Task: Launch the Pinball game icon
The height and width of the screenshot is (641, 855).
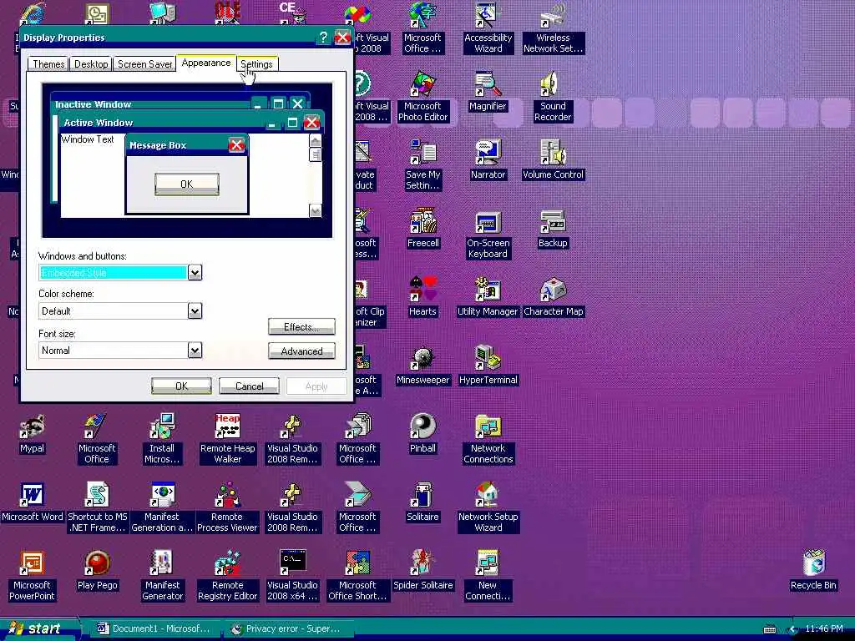Action: point(422,434)
